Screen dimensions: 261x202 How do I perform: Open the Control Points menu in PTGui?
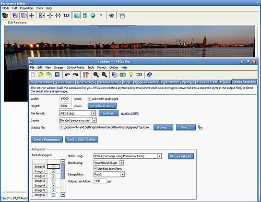76,67
